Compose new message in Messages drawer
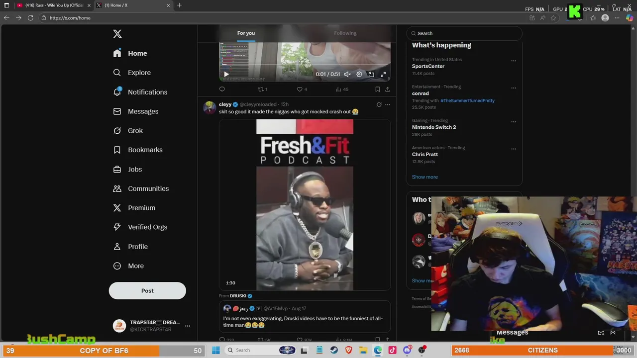637x358 pixels. pos(601,333)
